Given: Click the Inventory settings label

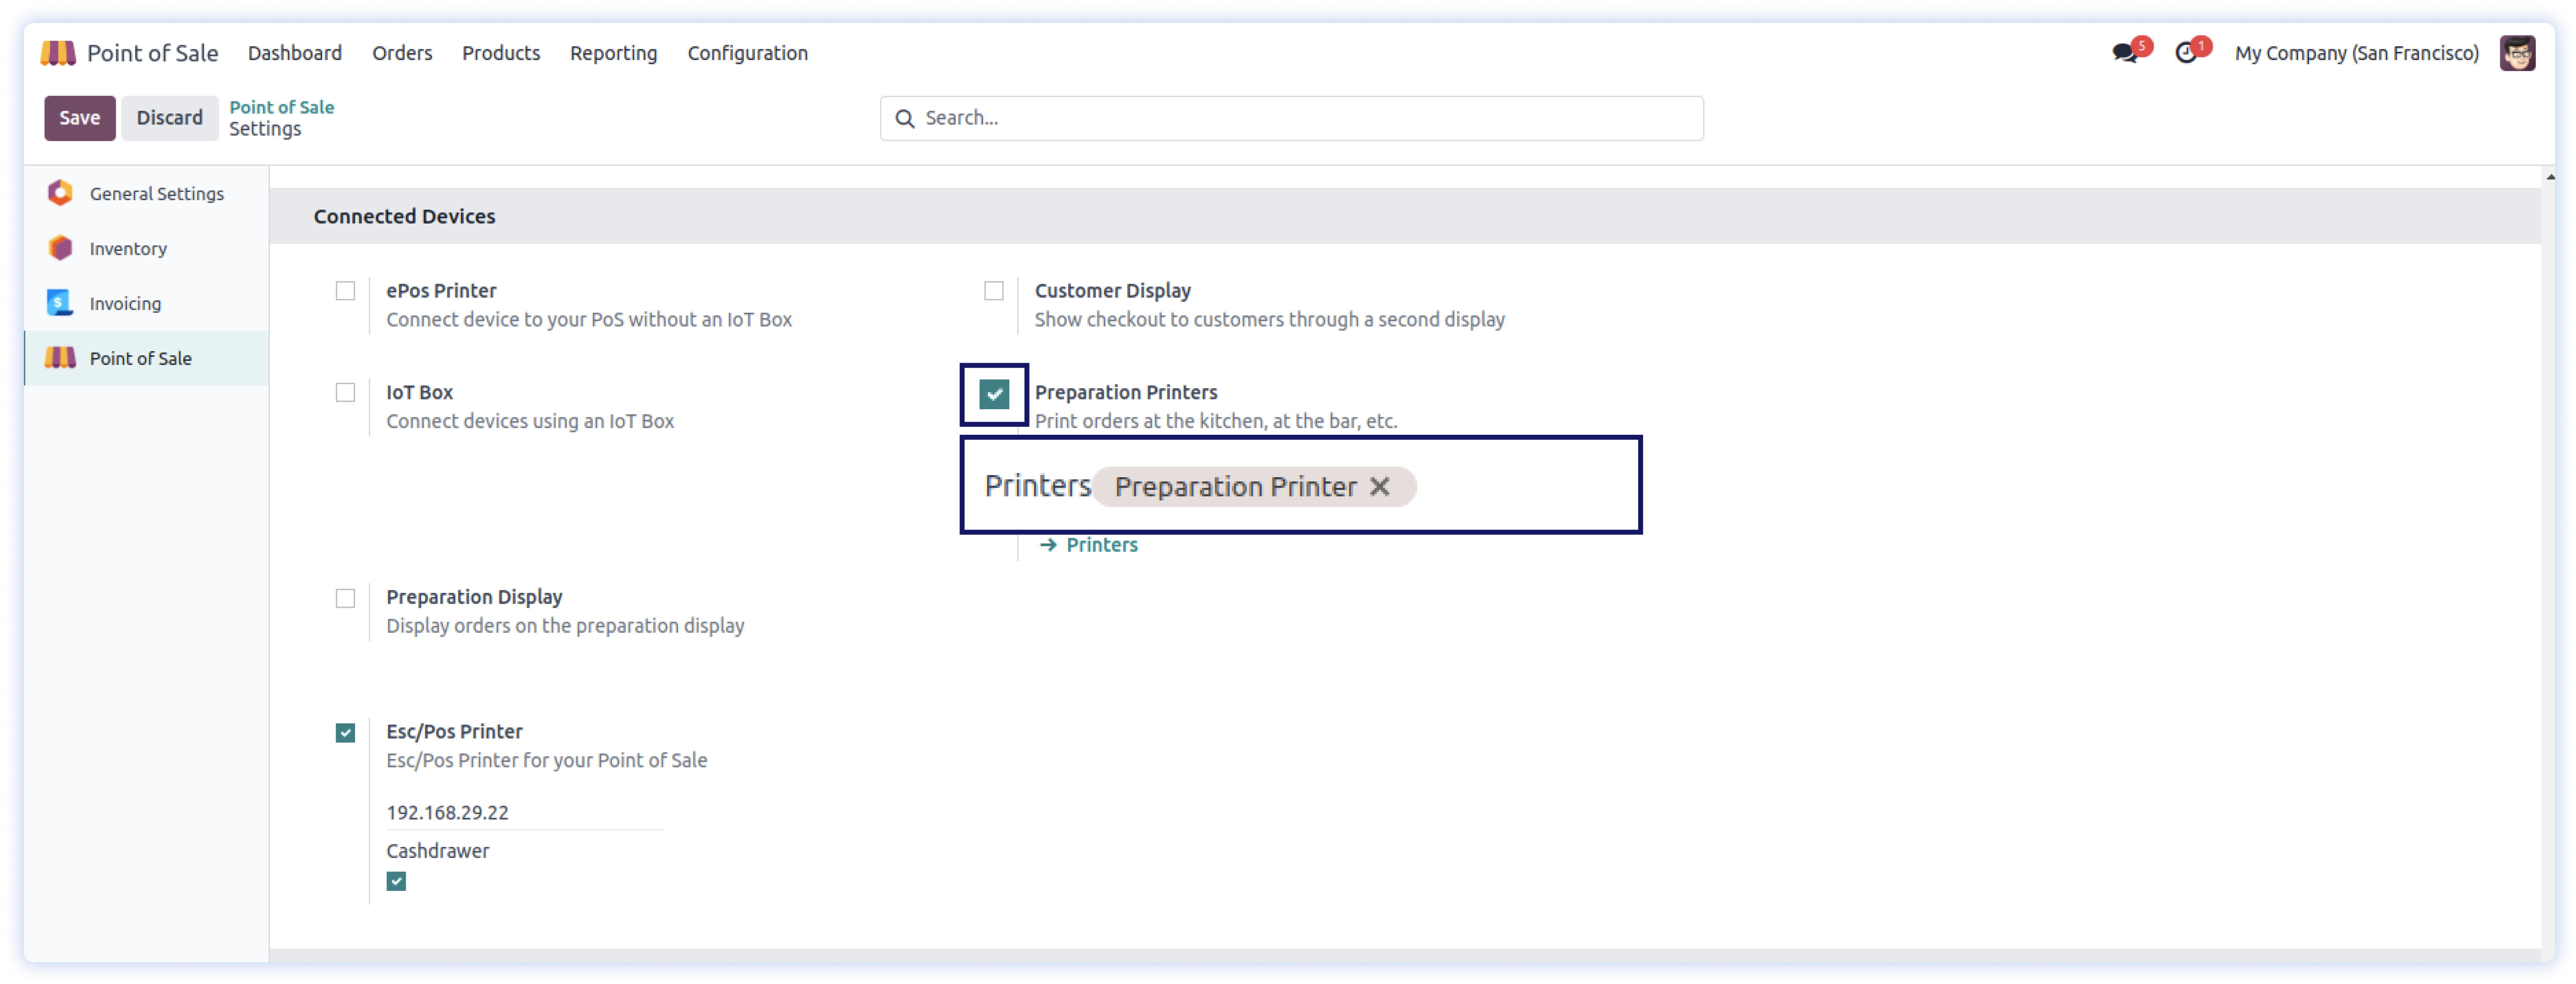Looking at the screenshot, I should pos(128,249).
